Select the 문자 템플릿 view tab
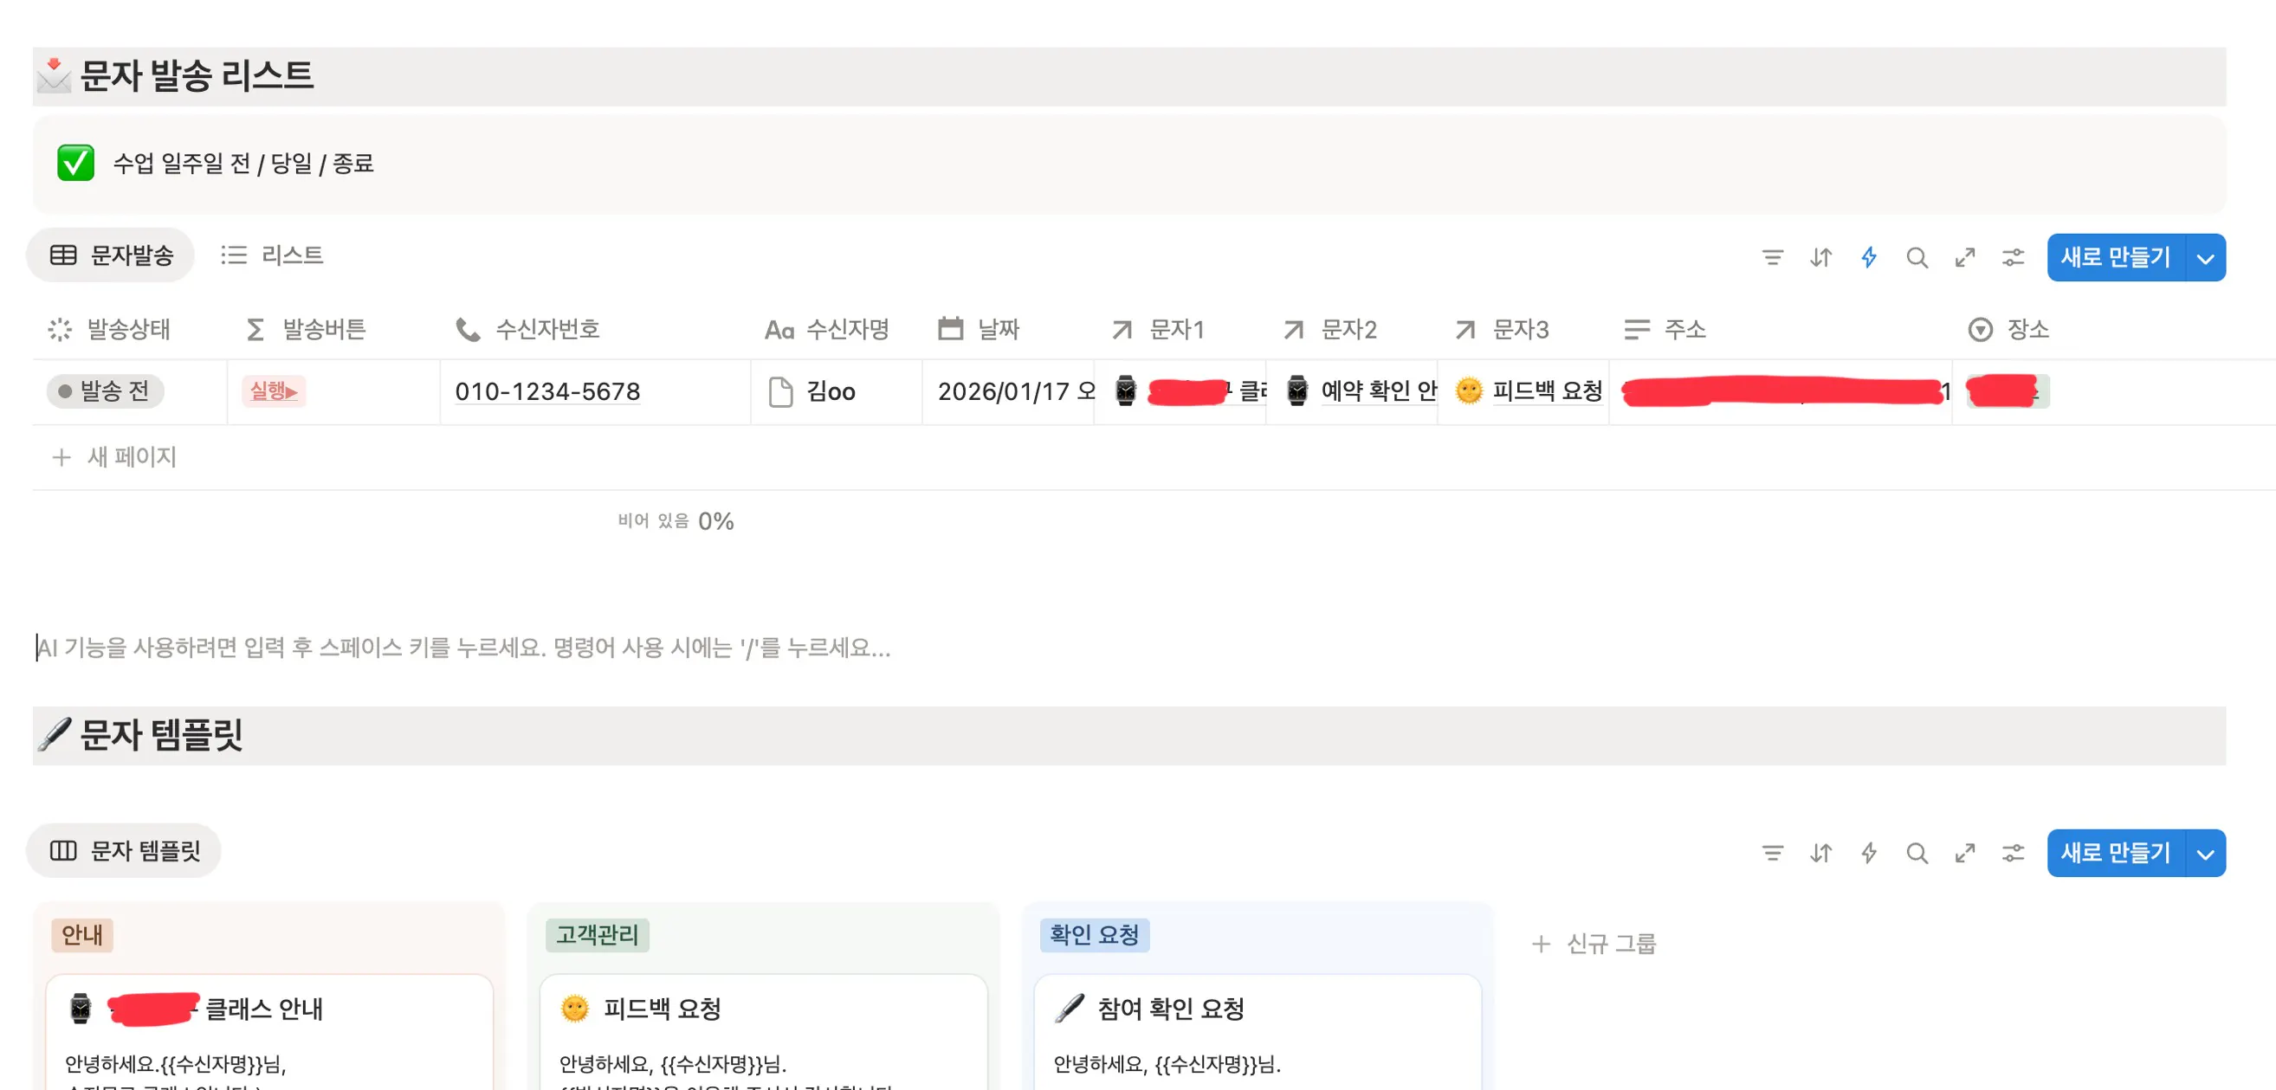 tap(124, 851)
